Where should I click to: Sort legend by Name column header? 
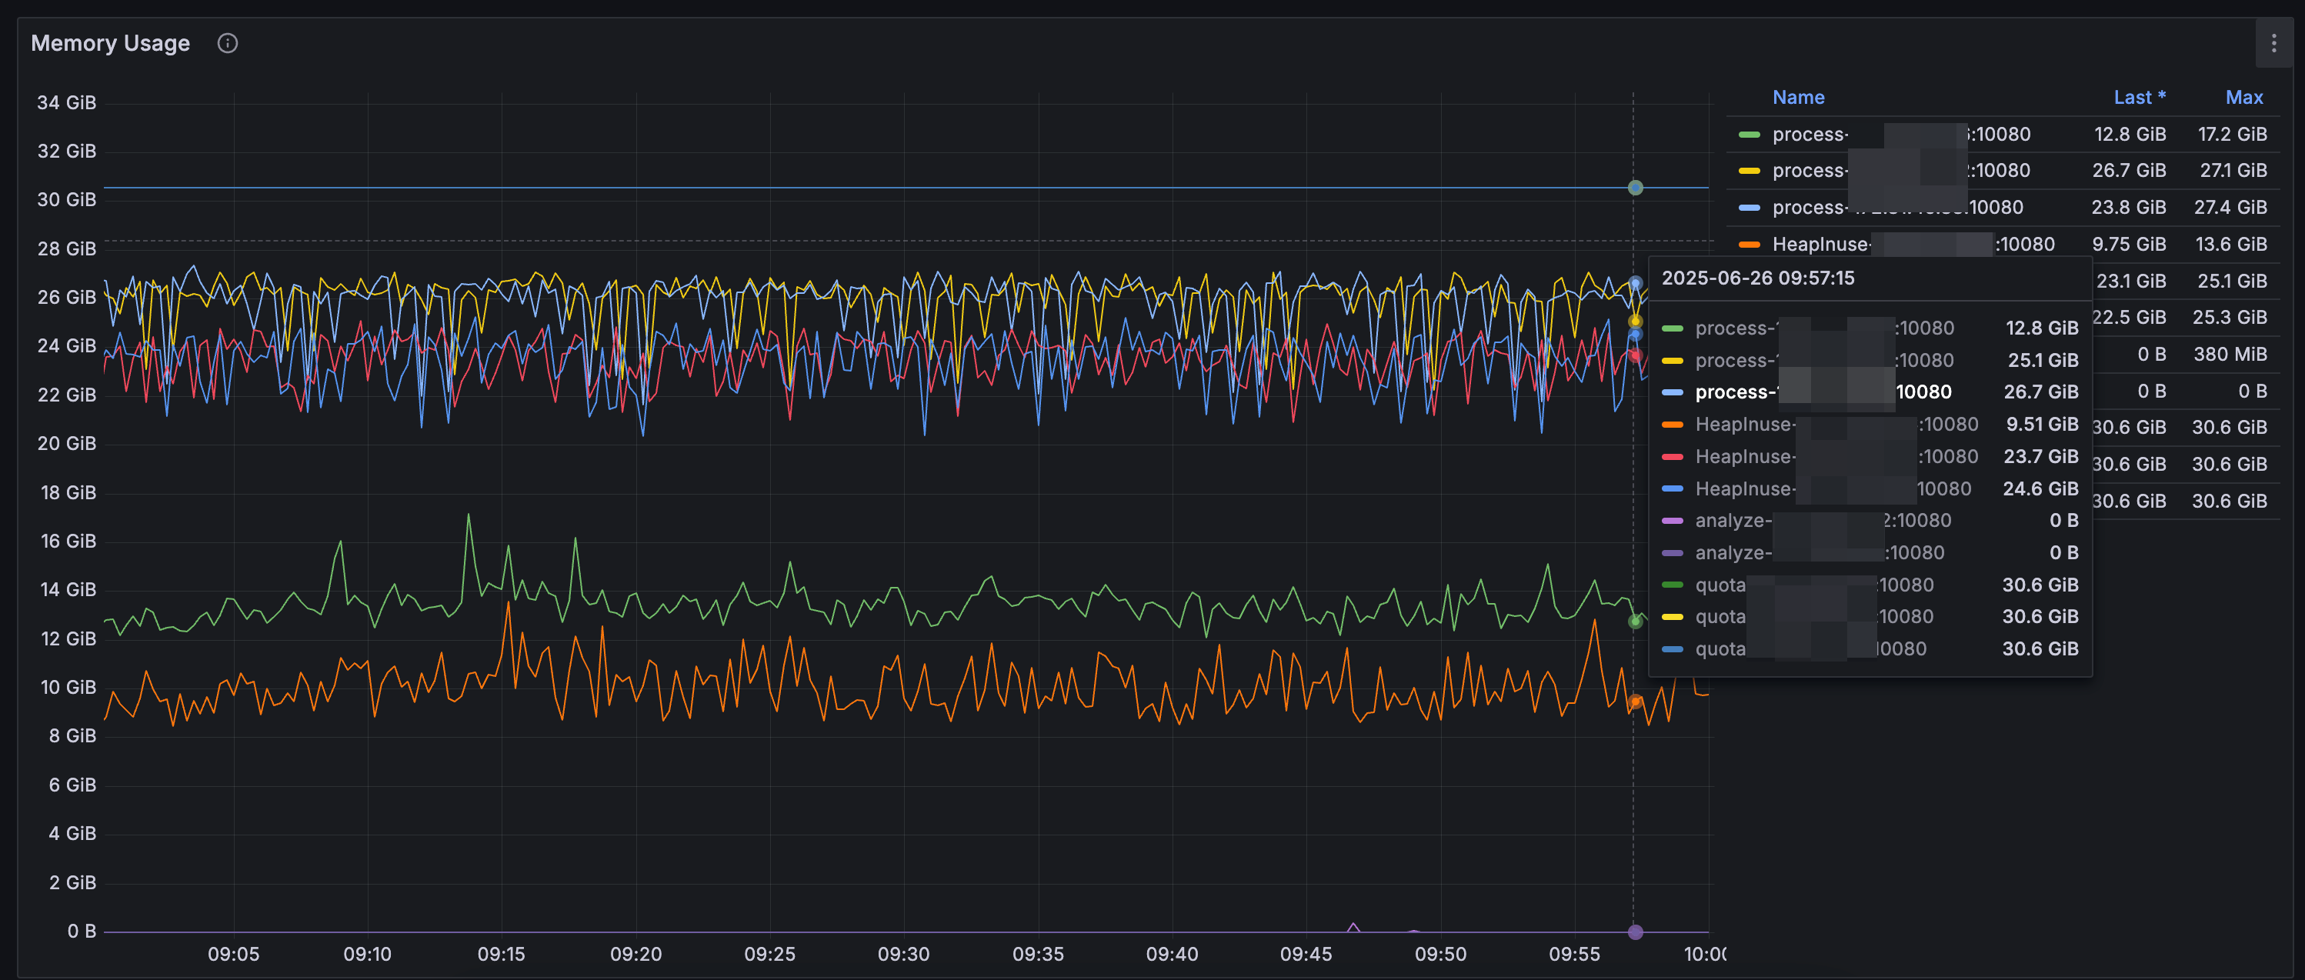(x=1798, y=97)
